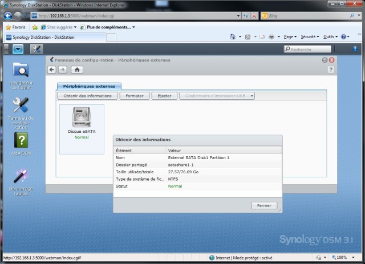
Task: Go back in the control panel window
Action: [52, 70]
